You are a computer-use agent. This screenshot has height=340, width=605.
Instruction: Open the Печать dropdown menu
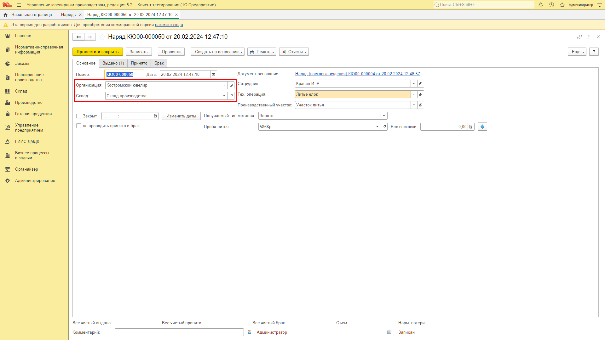[x=262, y=52]
